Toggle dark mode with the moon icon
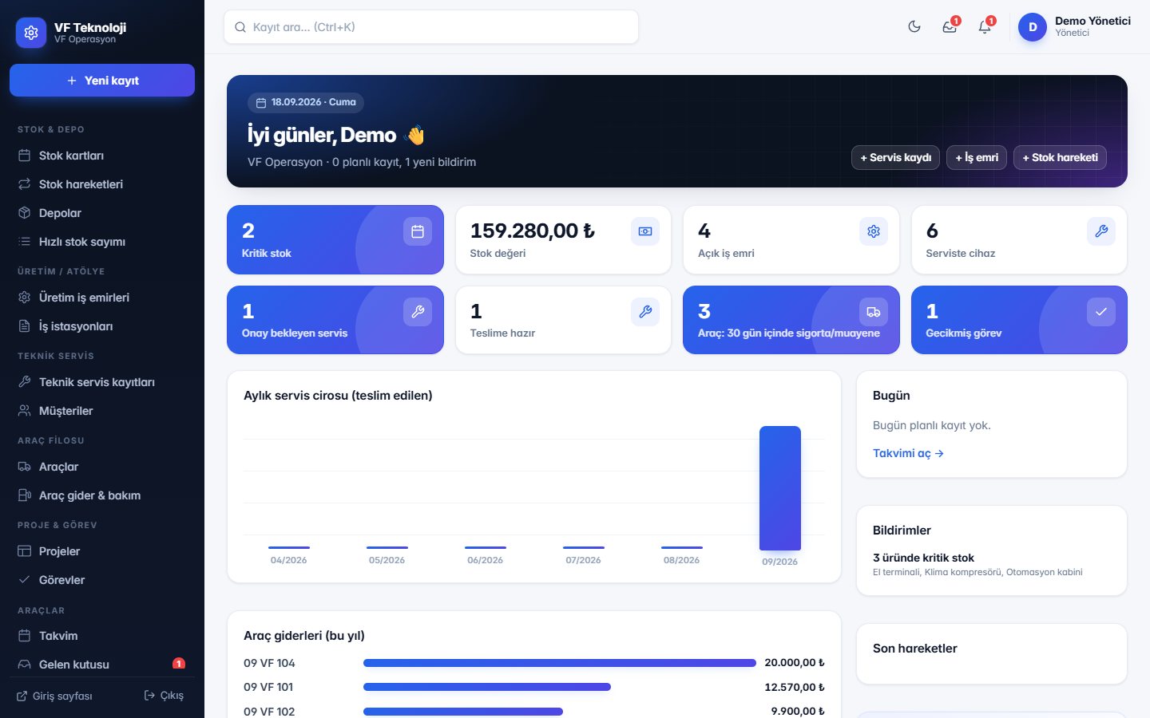The image size is (1150, 718). click(914, 26)
